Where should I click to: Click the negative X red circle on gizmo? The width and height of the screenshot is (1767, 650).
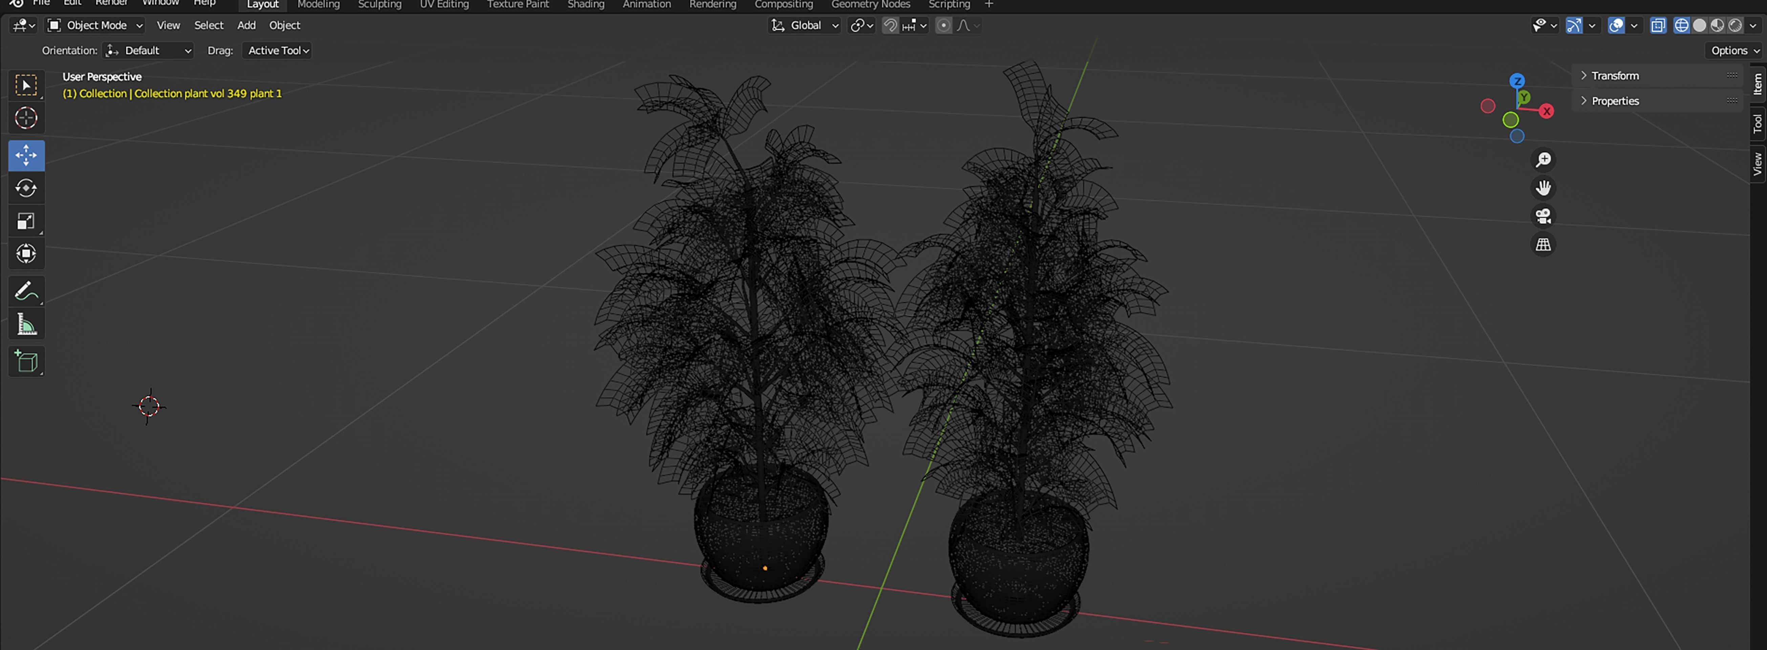coord(1488,106)
